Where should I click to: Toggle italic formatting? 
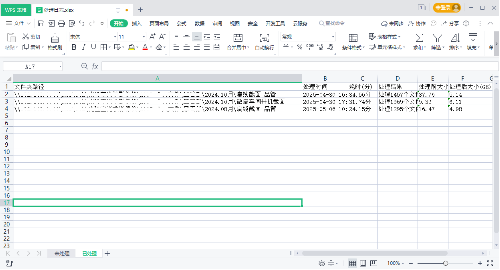84,47
